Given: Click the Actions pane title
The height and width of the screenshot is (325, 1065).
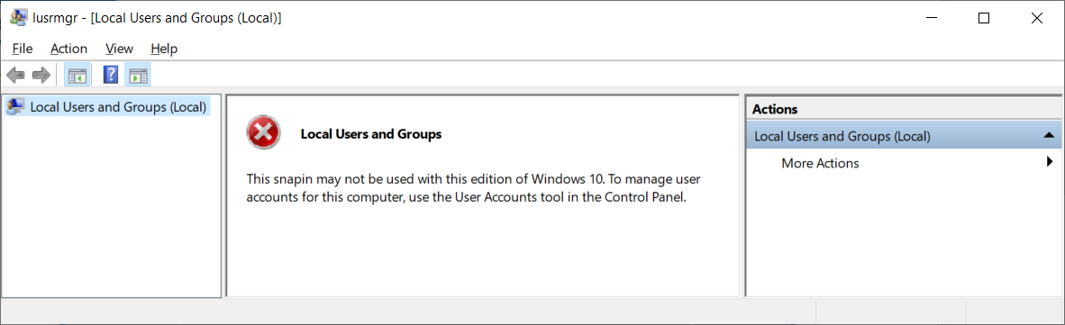Looking at the screenshot, I should pos(775,109).
